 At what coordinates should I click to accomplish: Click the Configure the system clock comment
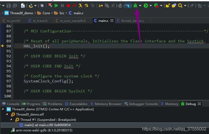61,76
